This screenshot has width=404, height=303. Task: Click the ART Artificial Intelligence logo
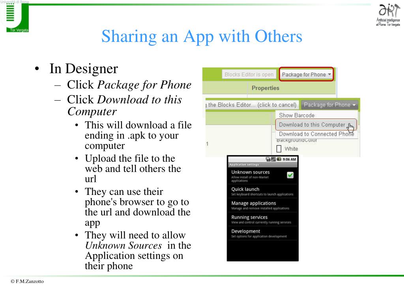point(388,15)
